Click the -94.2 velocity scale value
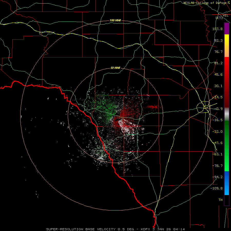This screenshot has height=231, width=231. coord(217,177)
